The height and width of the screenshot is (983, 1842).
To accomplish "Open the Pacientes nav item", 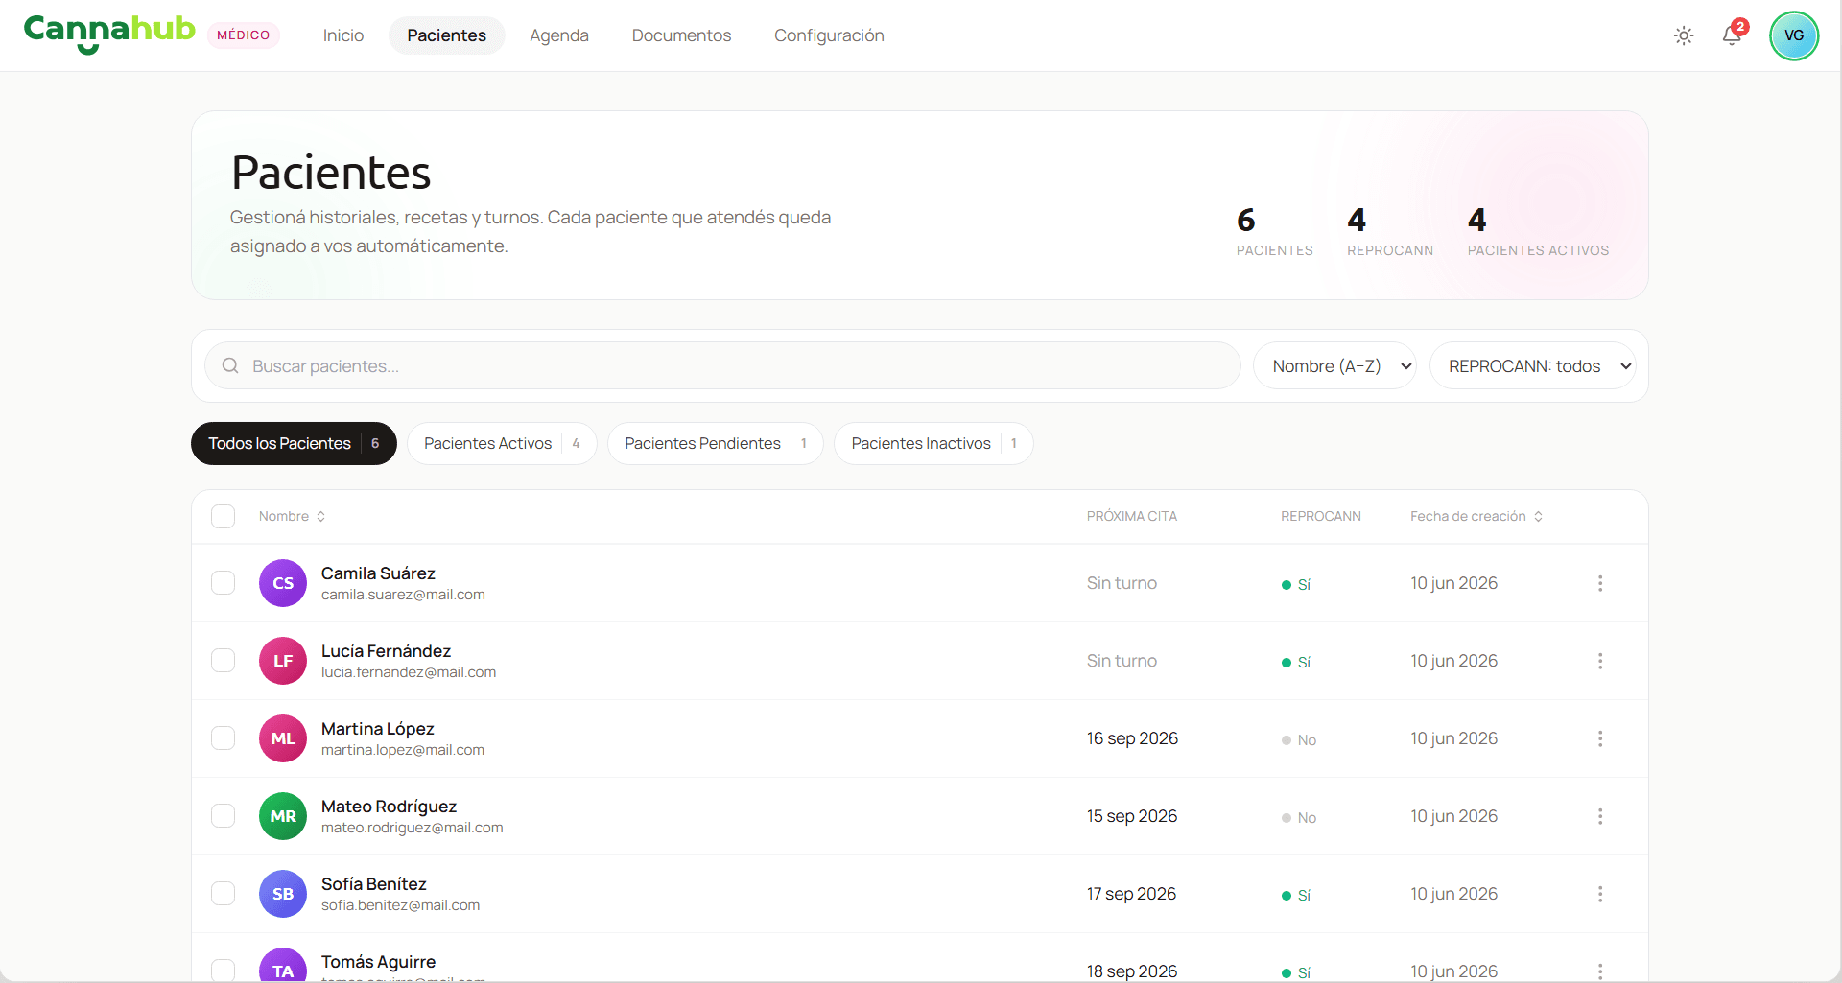I will [x=447, y=35].
